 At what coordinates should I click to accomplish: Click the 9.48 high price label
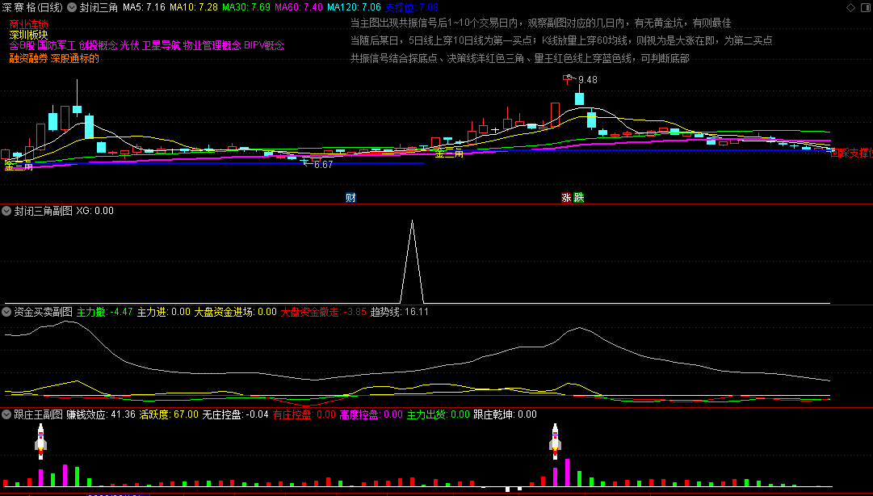(x=587, y=80)
